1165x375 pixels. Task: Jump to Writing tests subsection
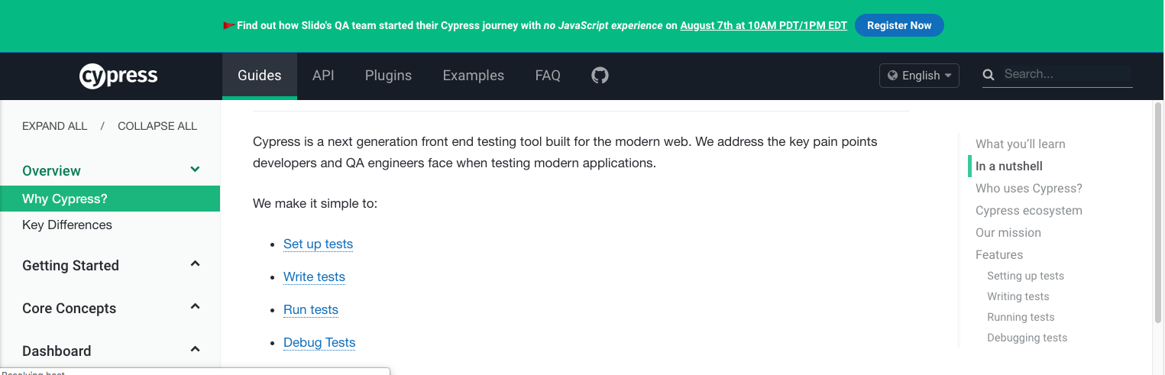click(1018, 296)
